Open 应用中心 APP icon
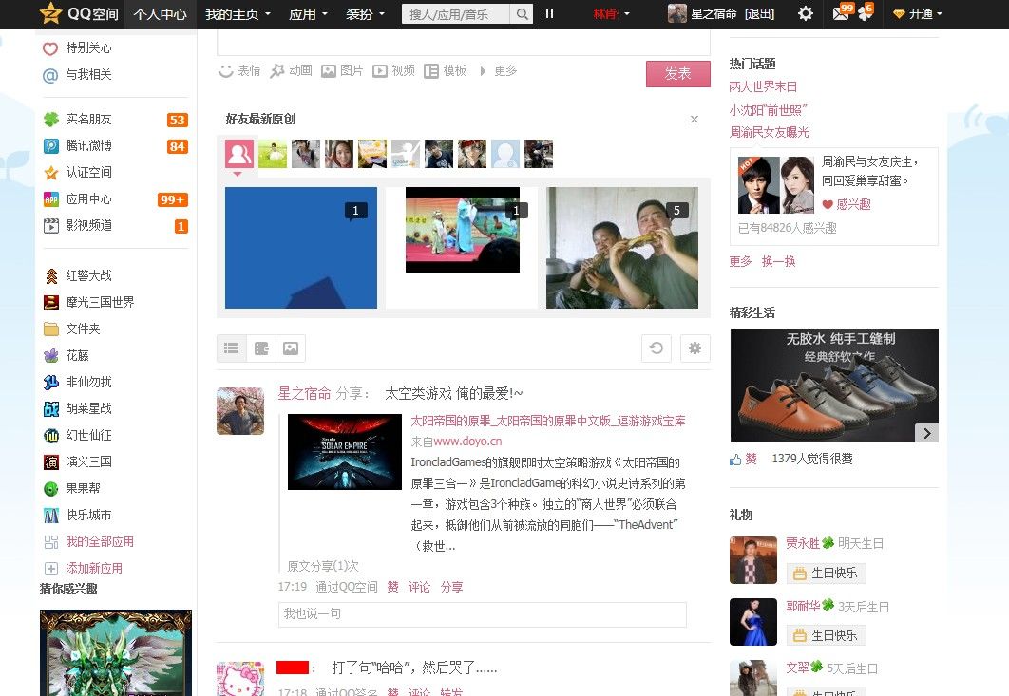The width and height of the screenshot is (1009, 696). [51, 199]
